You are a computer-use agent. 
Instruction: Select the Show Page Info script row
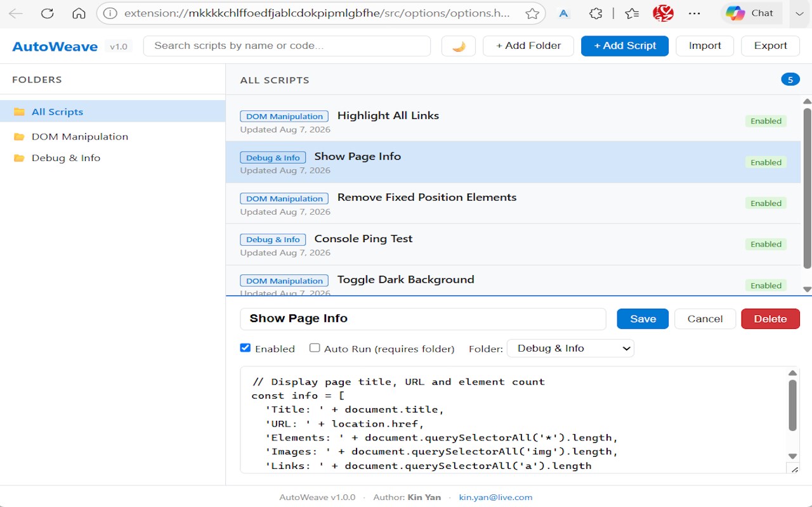513,162
